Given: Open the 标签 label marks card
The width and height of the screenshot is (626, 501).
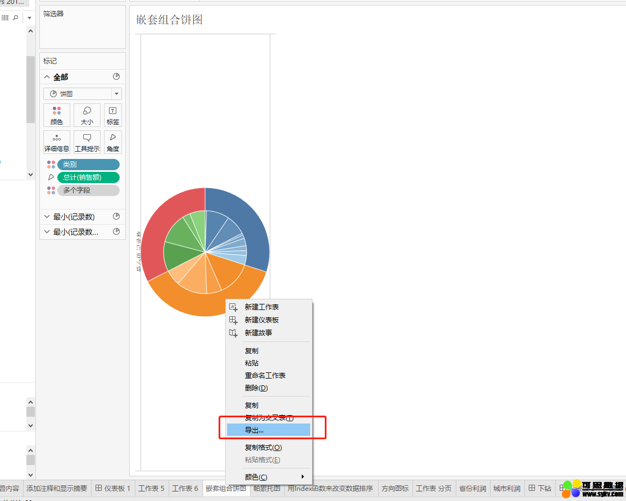Looking at the screenshot, I should point(113,115).
